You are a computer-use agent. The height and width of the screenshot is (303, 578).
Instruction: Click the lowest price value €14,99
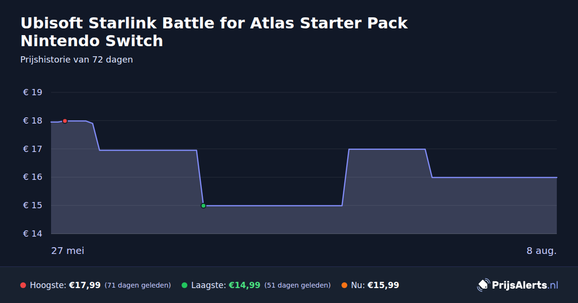pos(244,285)
